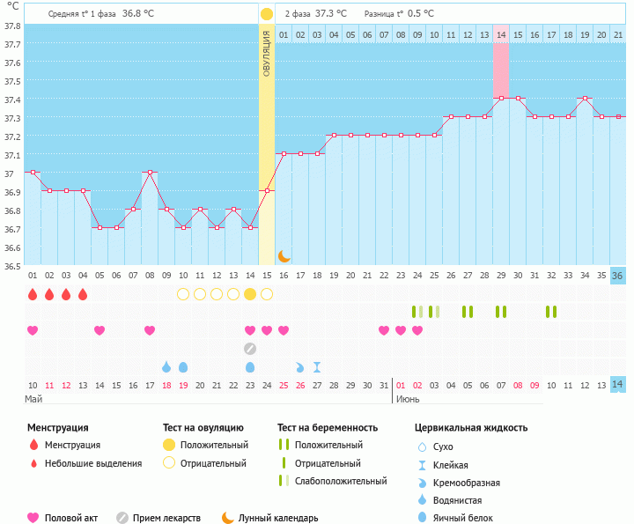Click the moon icon beside Лунный календарь in legend

(228, 518)
